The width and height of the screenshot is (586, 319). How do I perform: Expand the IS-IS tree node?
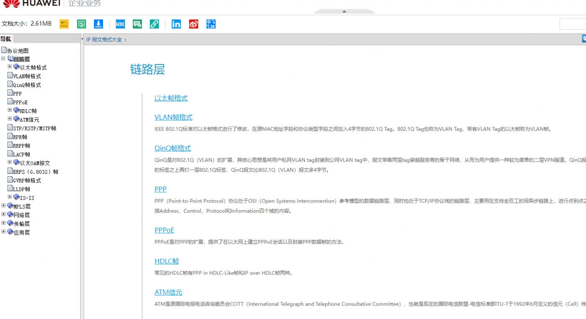(x=10, y=197)
